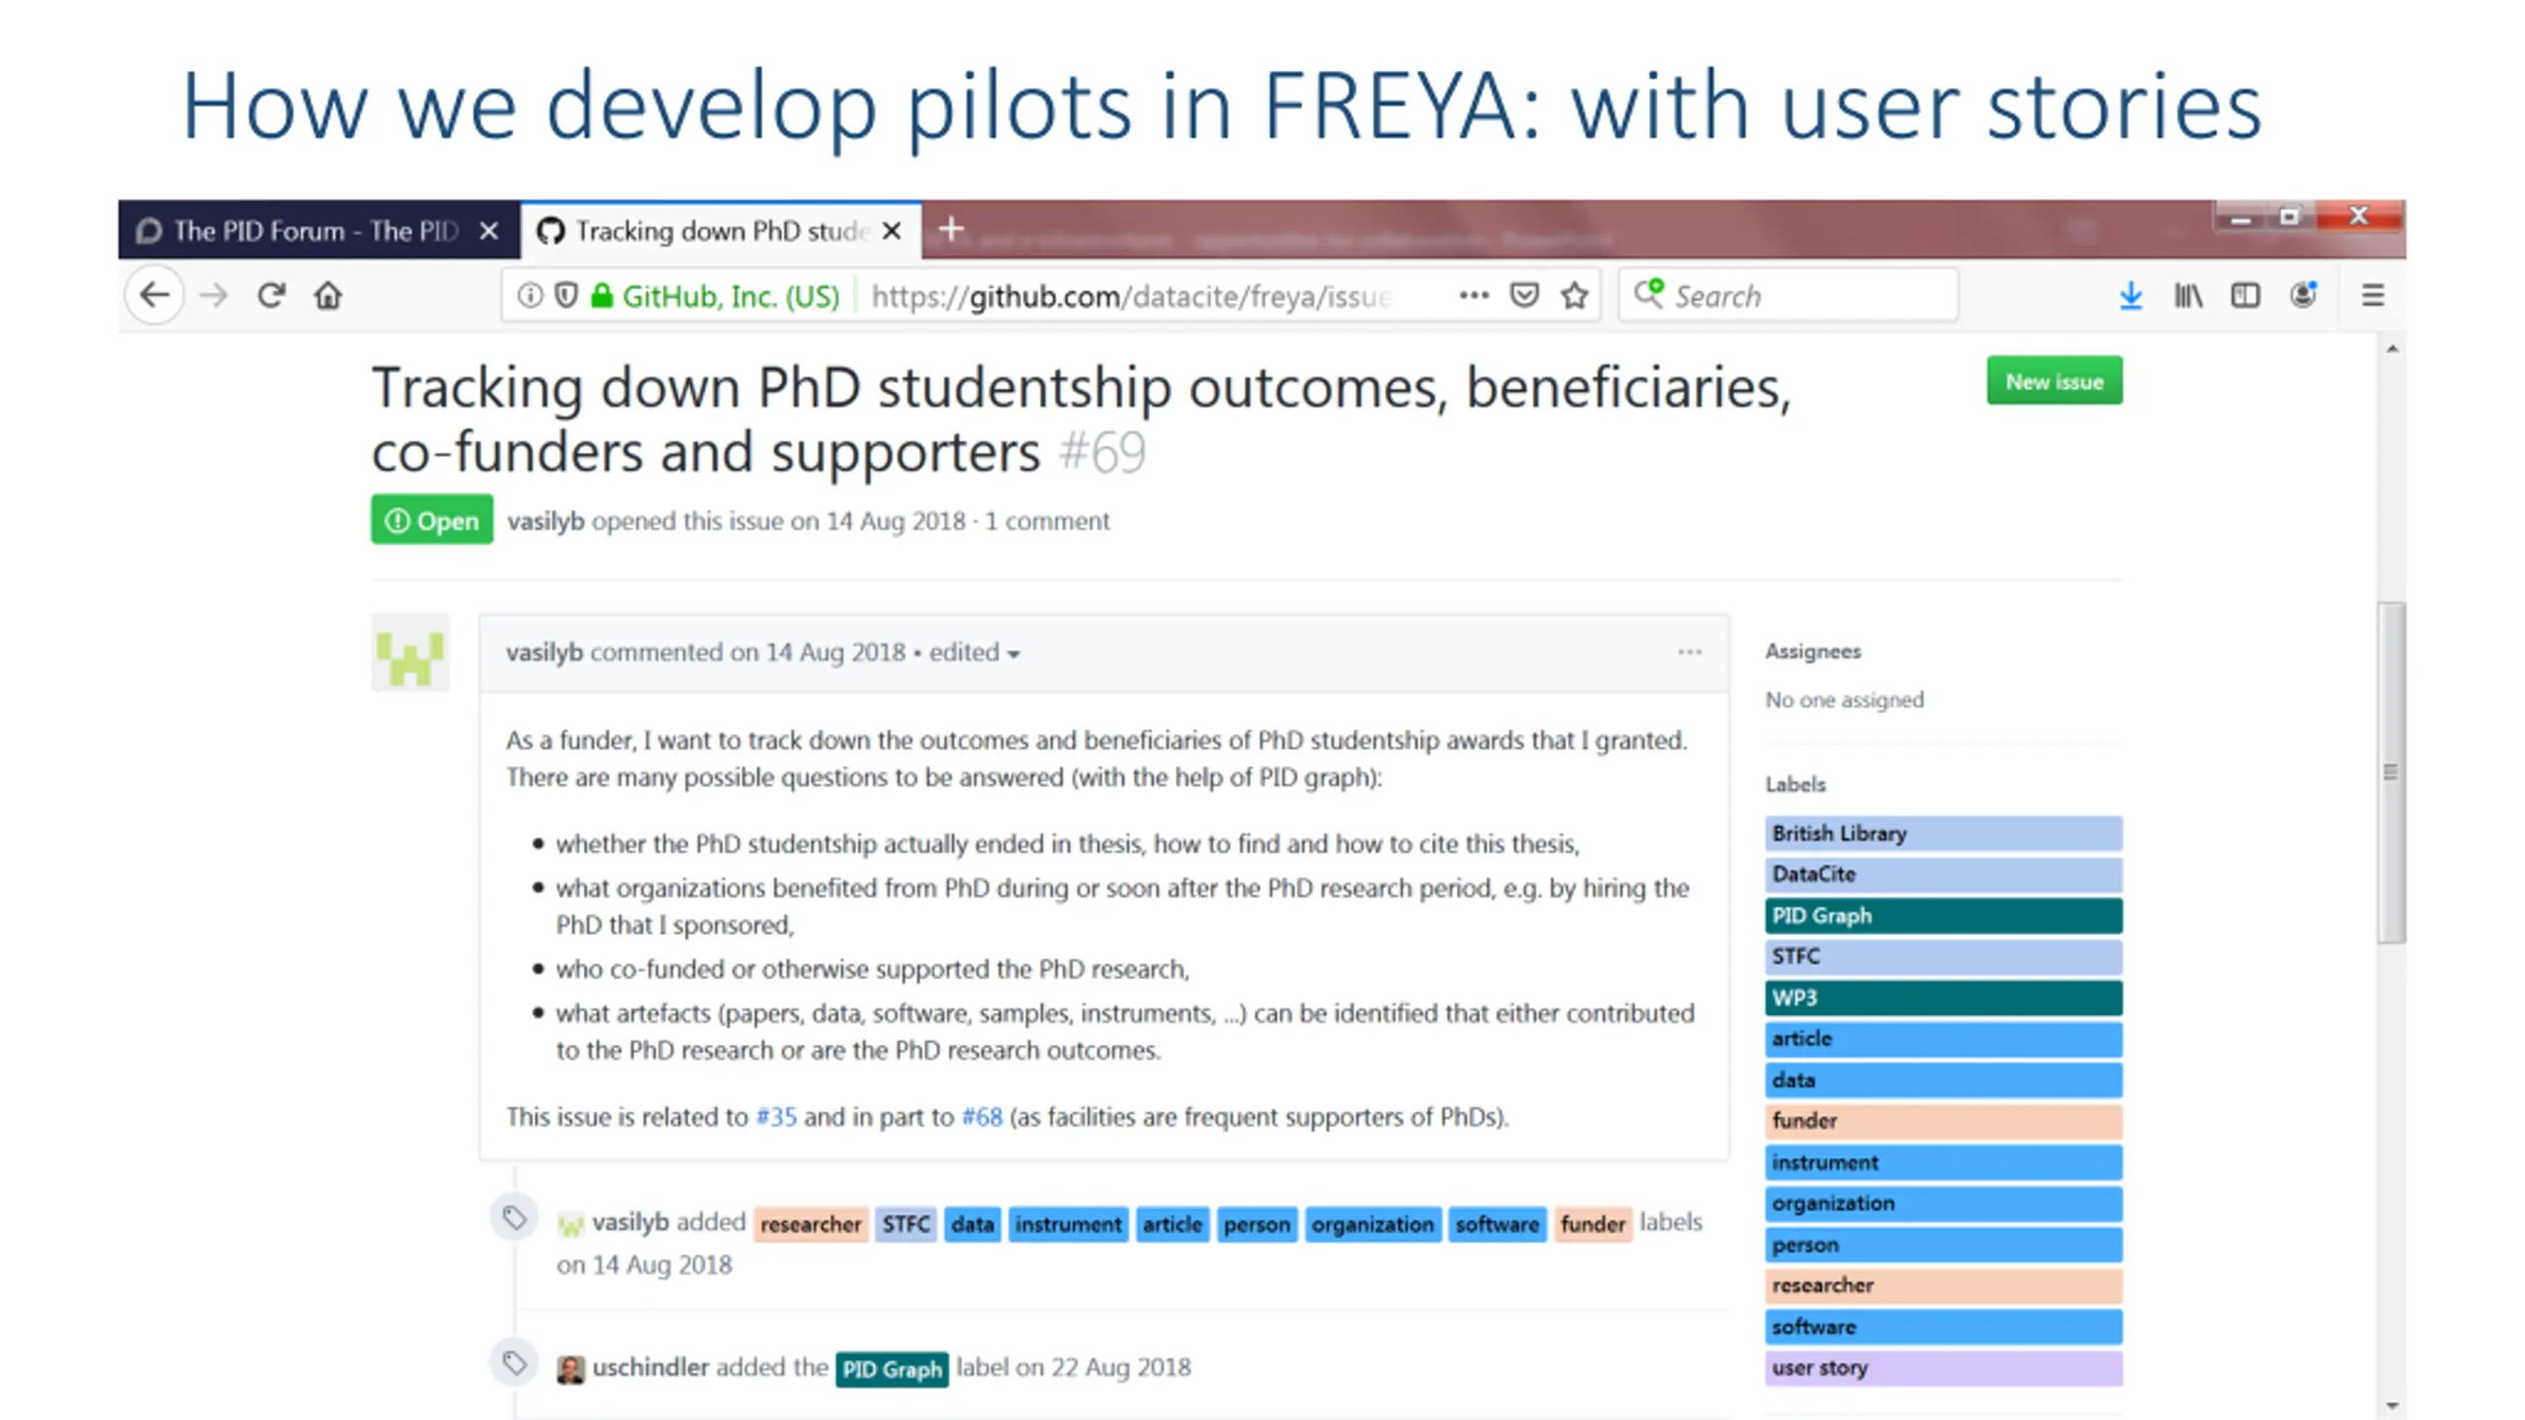Save page to Pocket icon
2525x1420 pixels.
click(1525, 296)
